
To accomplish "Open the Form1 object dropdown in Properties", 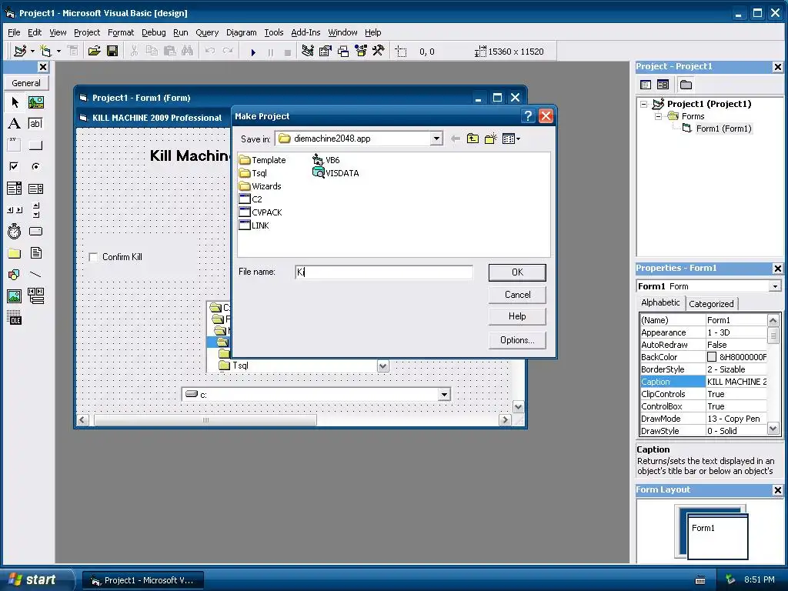I will tap(775, 286).
